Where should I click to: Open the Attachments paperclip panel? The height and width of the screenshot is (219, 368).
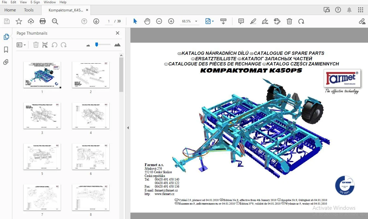click(6, 62)
